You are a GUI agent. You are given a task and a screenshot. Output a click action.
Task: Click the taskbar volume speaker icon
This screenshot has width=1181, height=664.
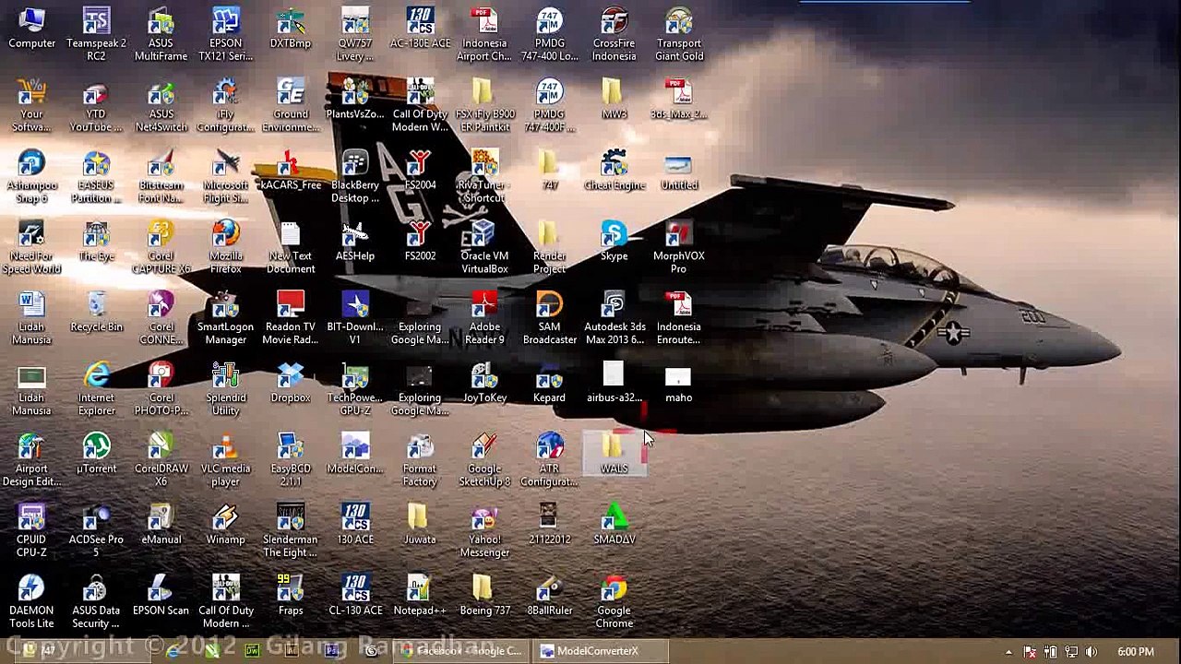(1092, 652)
